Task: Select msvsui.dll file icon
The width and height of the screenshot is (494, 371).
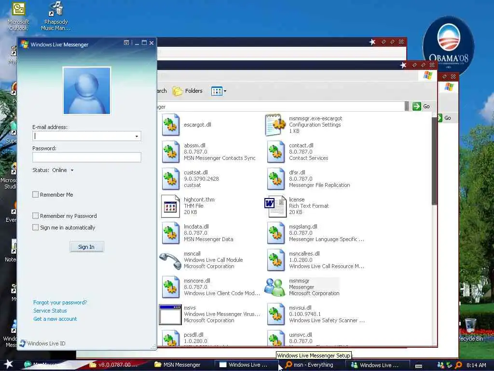Action: (x=275, y=314)
